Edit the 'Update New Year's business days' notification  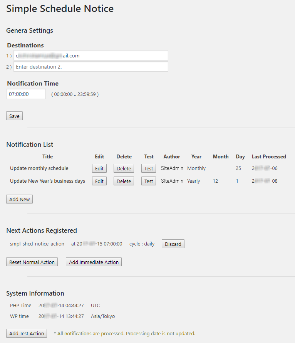point(99,181)
